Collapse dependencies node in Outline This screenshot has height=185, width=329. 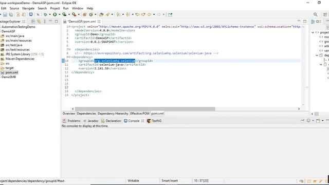pyautogui.click(x=317, y=55)
